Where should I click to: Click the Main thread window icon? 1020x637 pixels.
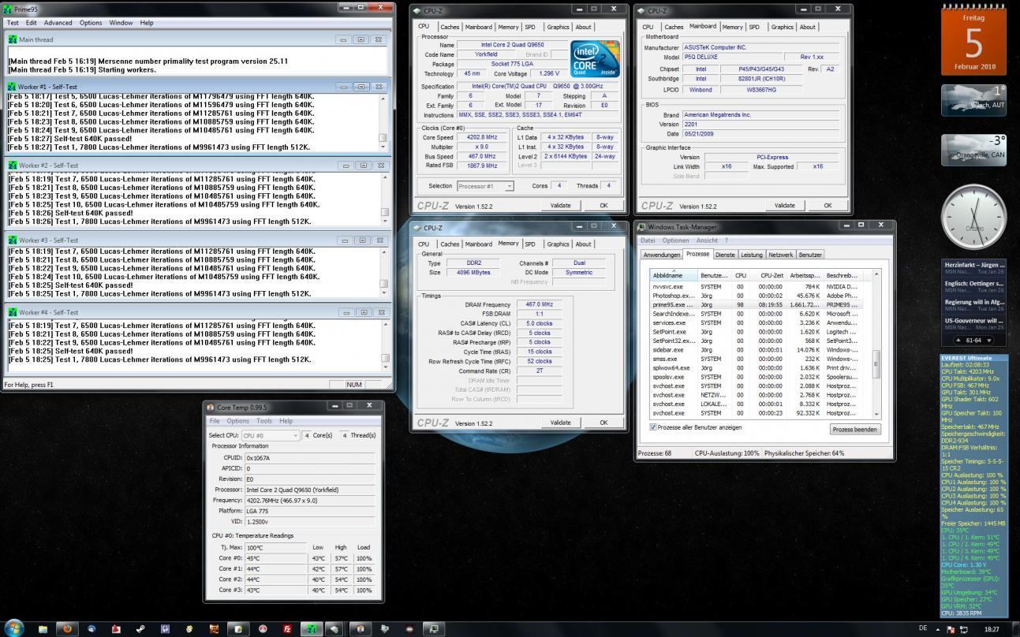pyautogui.click(x=13, y=39)
